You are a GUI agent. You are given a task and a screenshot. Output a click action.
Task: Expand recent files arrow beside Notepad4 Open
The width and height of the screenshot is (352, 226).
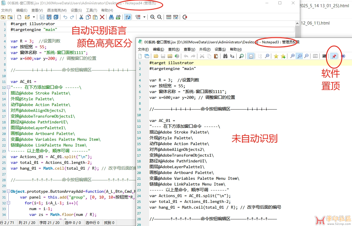pos(34,17)
